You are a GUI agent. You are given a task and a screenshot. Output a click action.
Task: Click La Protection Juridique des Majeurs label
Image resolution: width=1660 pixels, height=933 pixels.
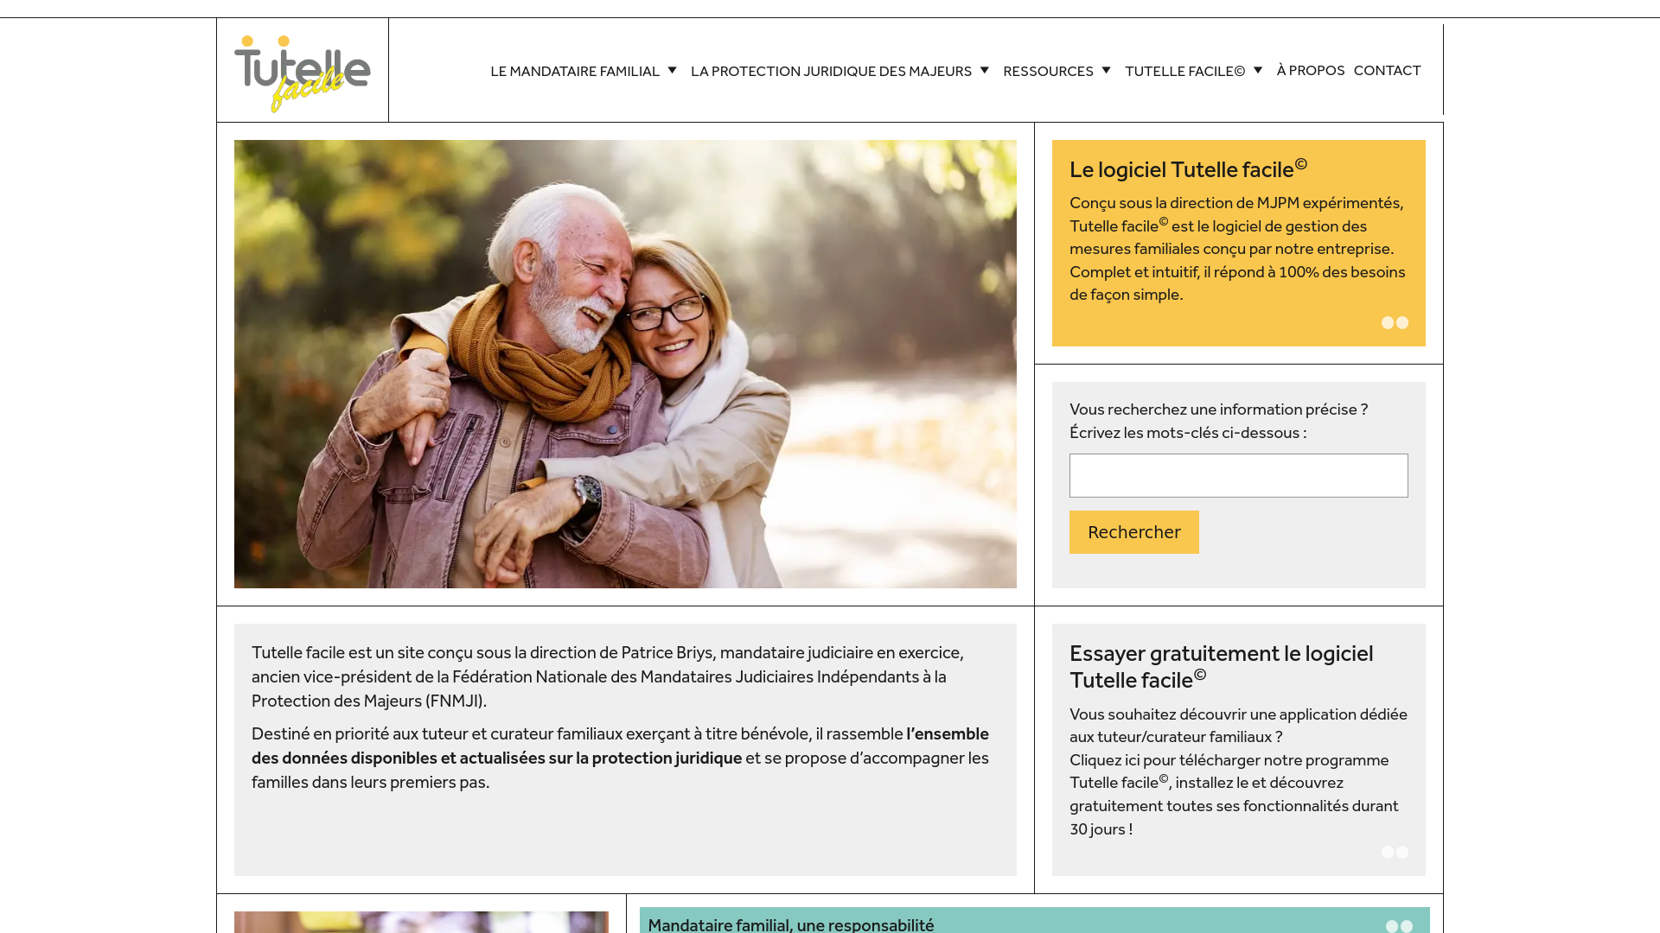tap(831, 71)
